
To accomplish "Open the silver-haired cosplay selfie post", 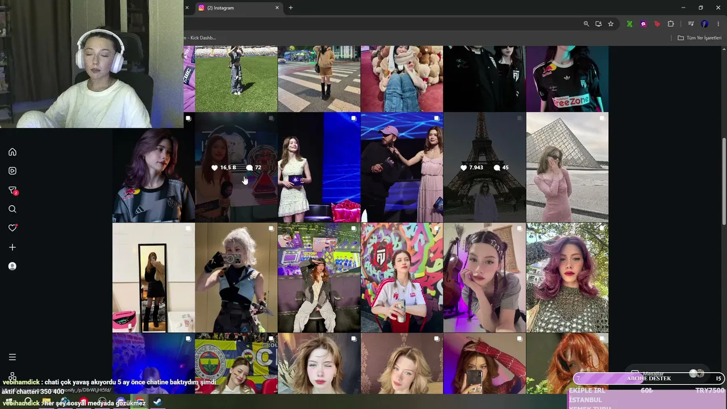I will (236, 277).
